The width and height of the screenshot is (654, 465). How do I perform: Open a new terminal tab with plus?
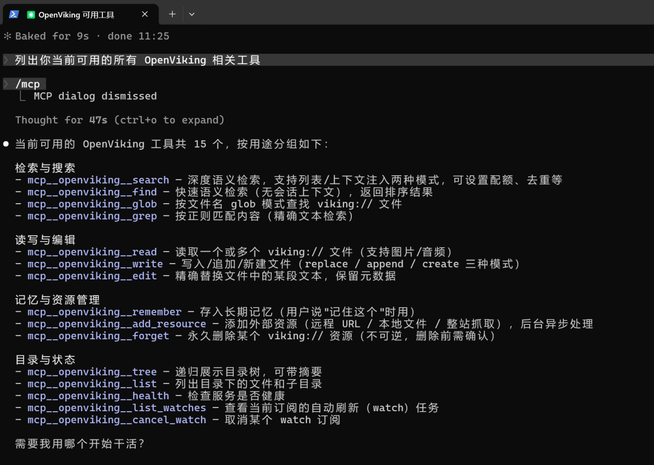[172, 14]
